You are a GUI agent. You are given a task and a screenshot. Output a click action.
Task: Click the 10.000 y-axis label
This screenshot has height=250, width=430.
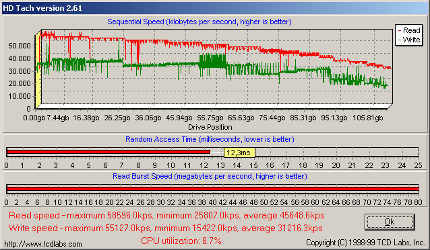point(19,96)
